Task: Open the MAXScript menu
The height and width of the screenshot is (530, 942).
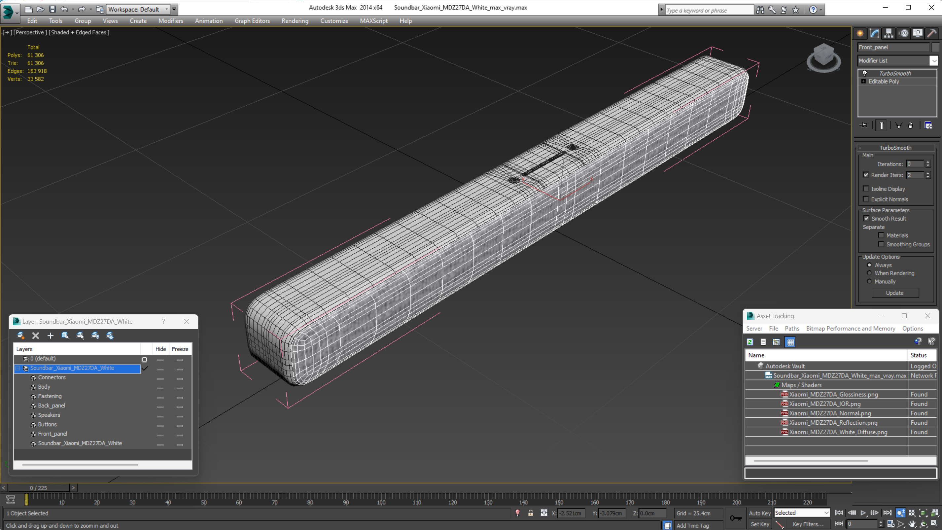Action: 374,21
